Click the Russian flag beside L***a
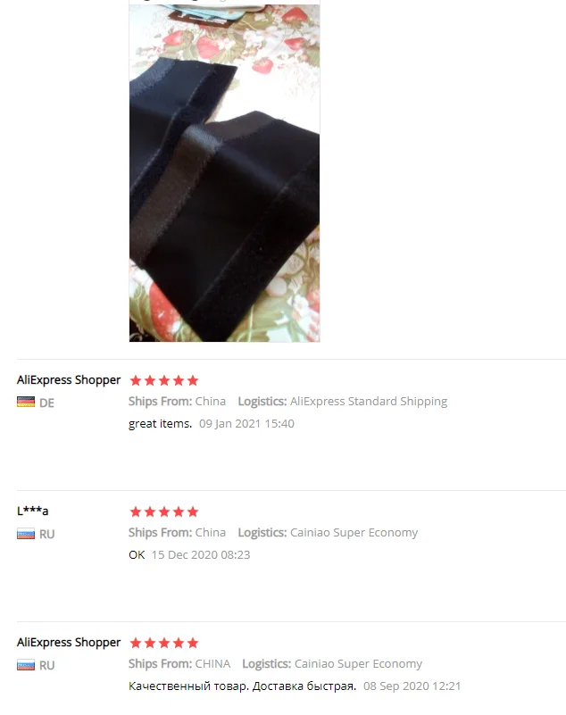Image resolution: width=566 pixels, height=715 pixels. (x=26, y=534)
